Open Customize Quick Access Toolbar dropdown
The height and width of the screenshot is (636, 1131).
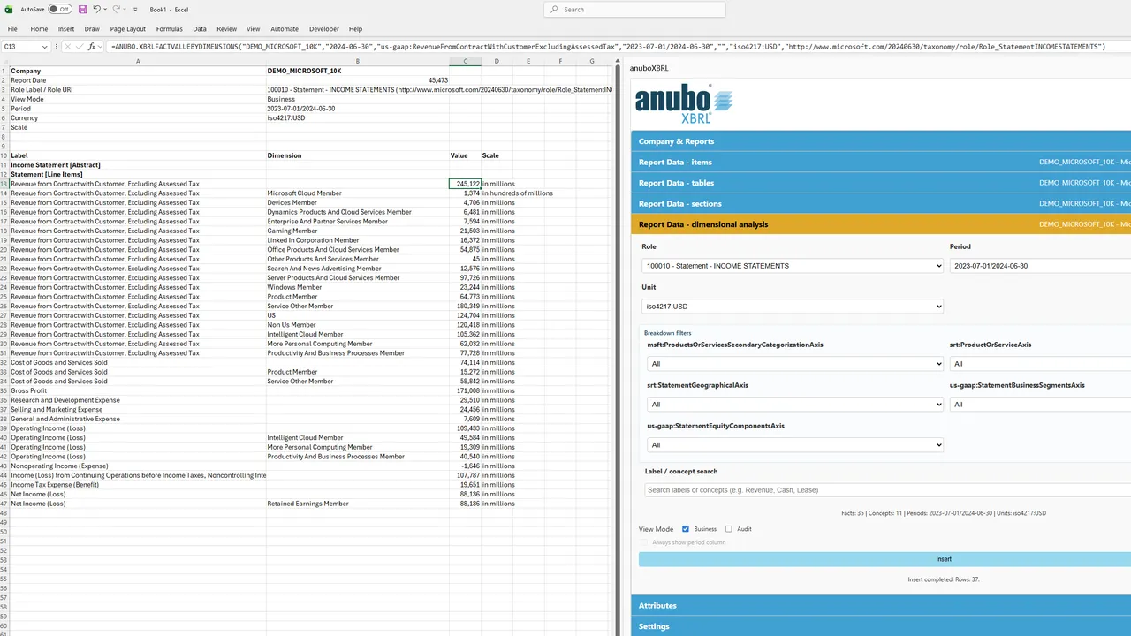135,9
